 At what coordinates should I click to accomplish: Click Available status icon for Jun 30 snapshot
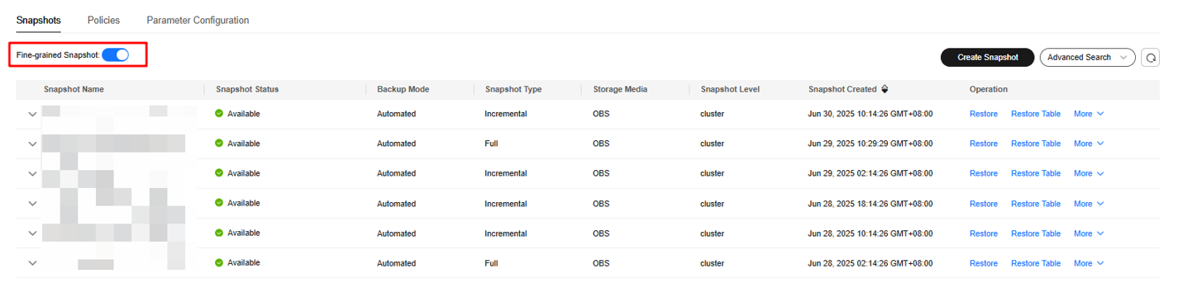coord(219,114)
